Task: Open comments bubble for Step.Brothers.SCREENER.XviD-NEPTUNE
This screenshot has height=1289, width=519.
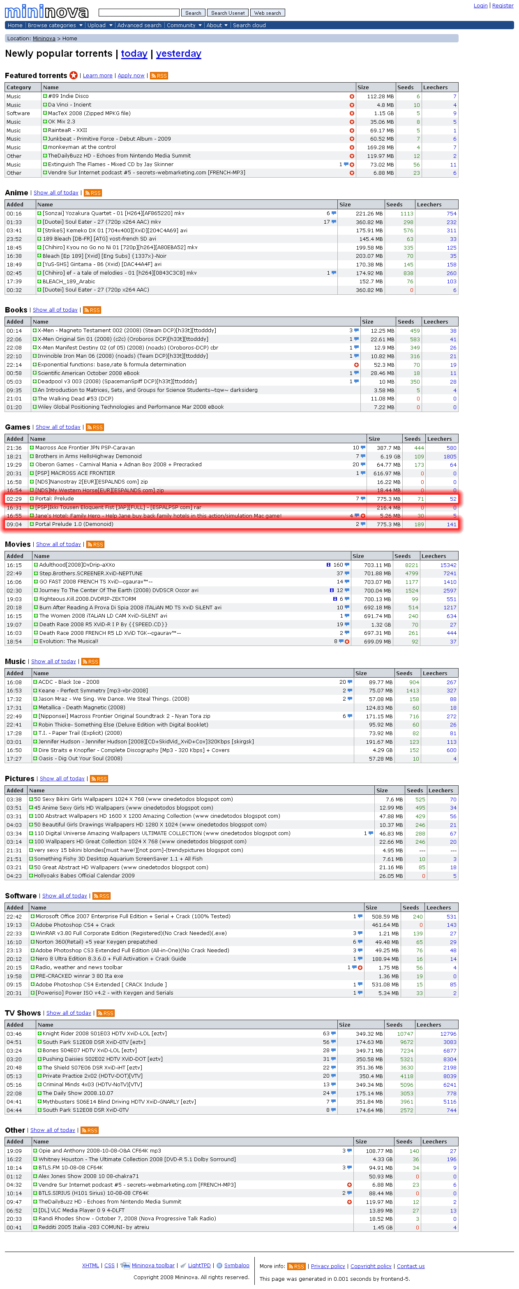Action: [x=347, y=574]
